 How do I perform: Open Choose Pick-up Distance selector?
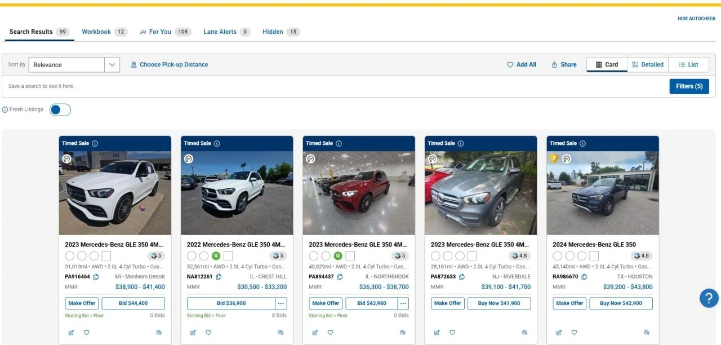coord(170,65)
